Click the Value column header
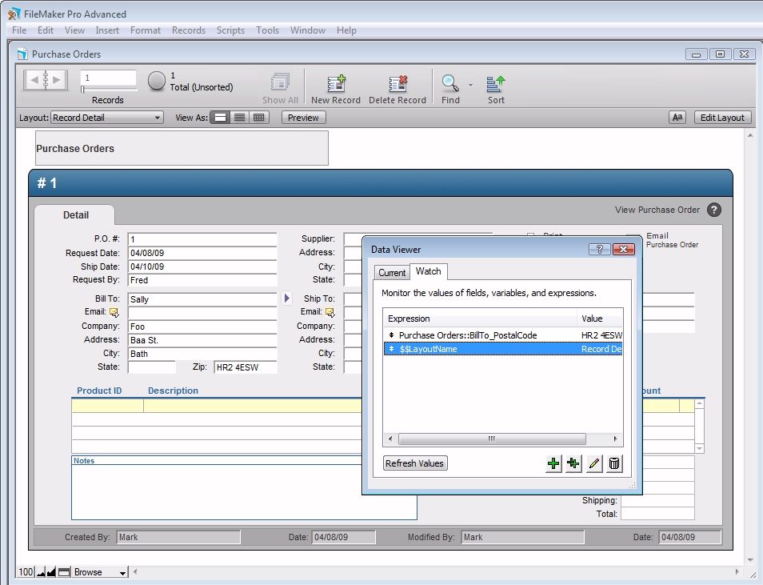 (x=600, y=319)
